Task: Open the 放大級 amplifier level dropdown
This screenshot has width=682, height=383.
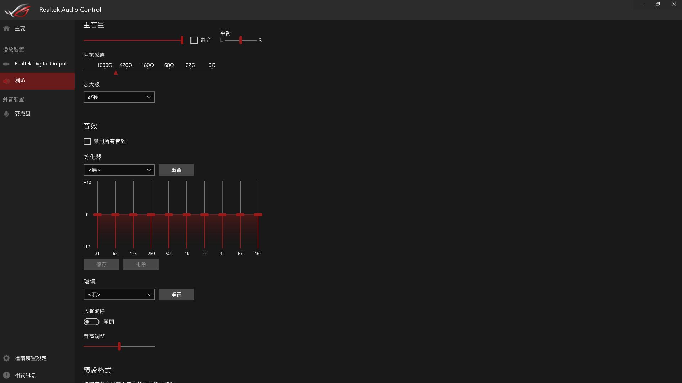Action: pyautogui.click(x=119, y=97)
